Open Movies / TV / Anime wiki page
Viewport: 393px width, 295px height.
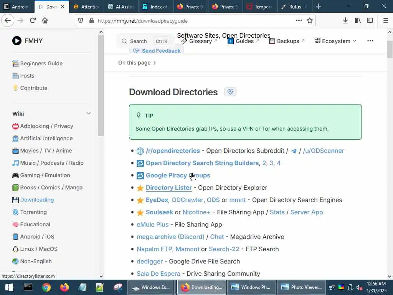[42, 151]
